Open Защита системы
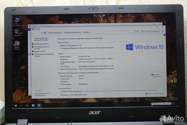Screen dimensions: 187x125 point(40,51)
